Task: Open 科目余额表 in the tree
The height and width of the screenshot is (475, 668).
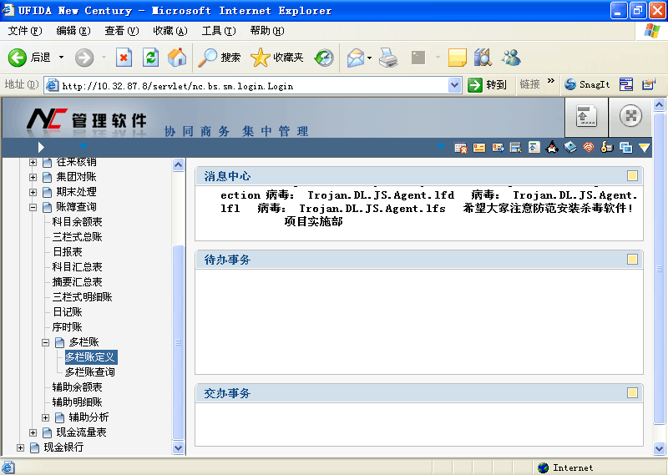Action: click(x=77, y=222)
